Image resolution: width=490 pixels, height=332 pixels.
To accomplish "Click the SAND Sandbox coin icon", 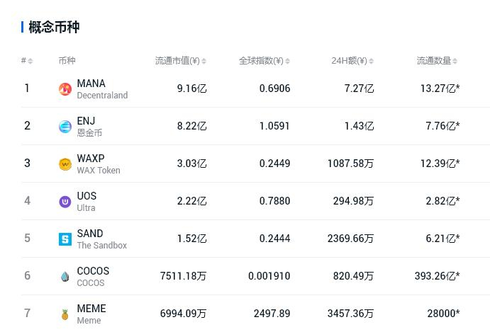I will [65, 239].
